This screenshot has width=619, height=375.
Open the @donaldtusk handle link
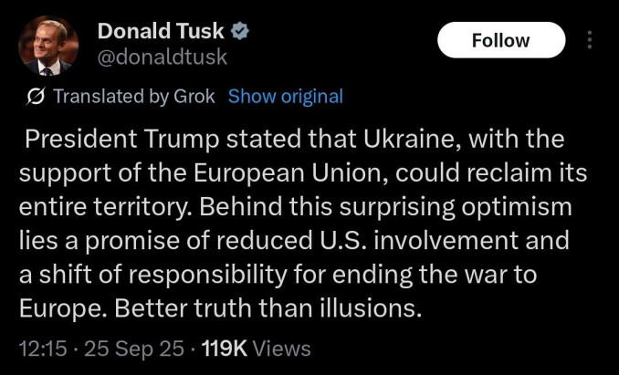pos(162,57)
